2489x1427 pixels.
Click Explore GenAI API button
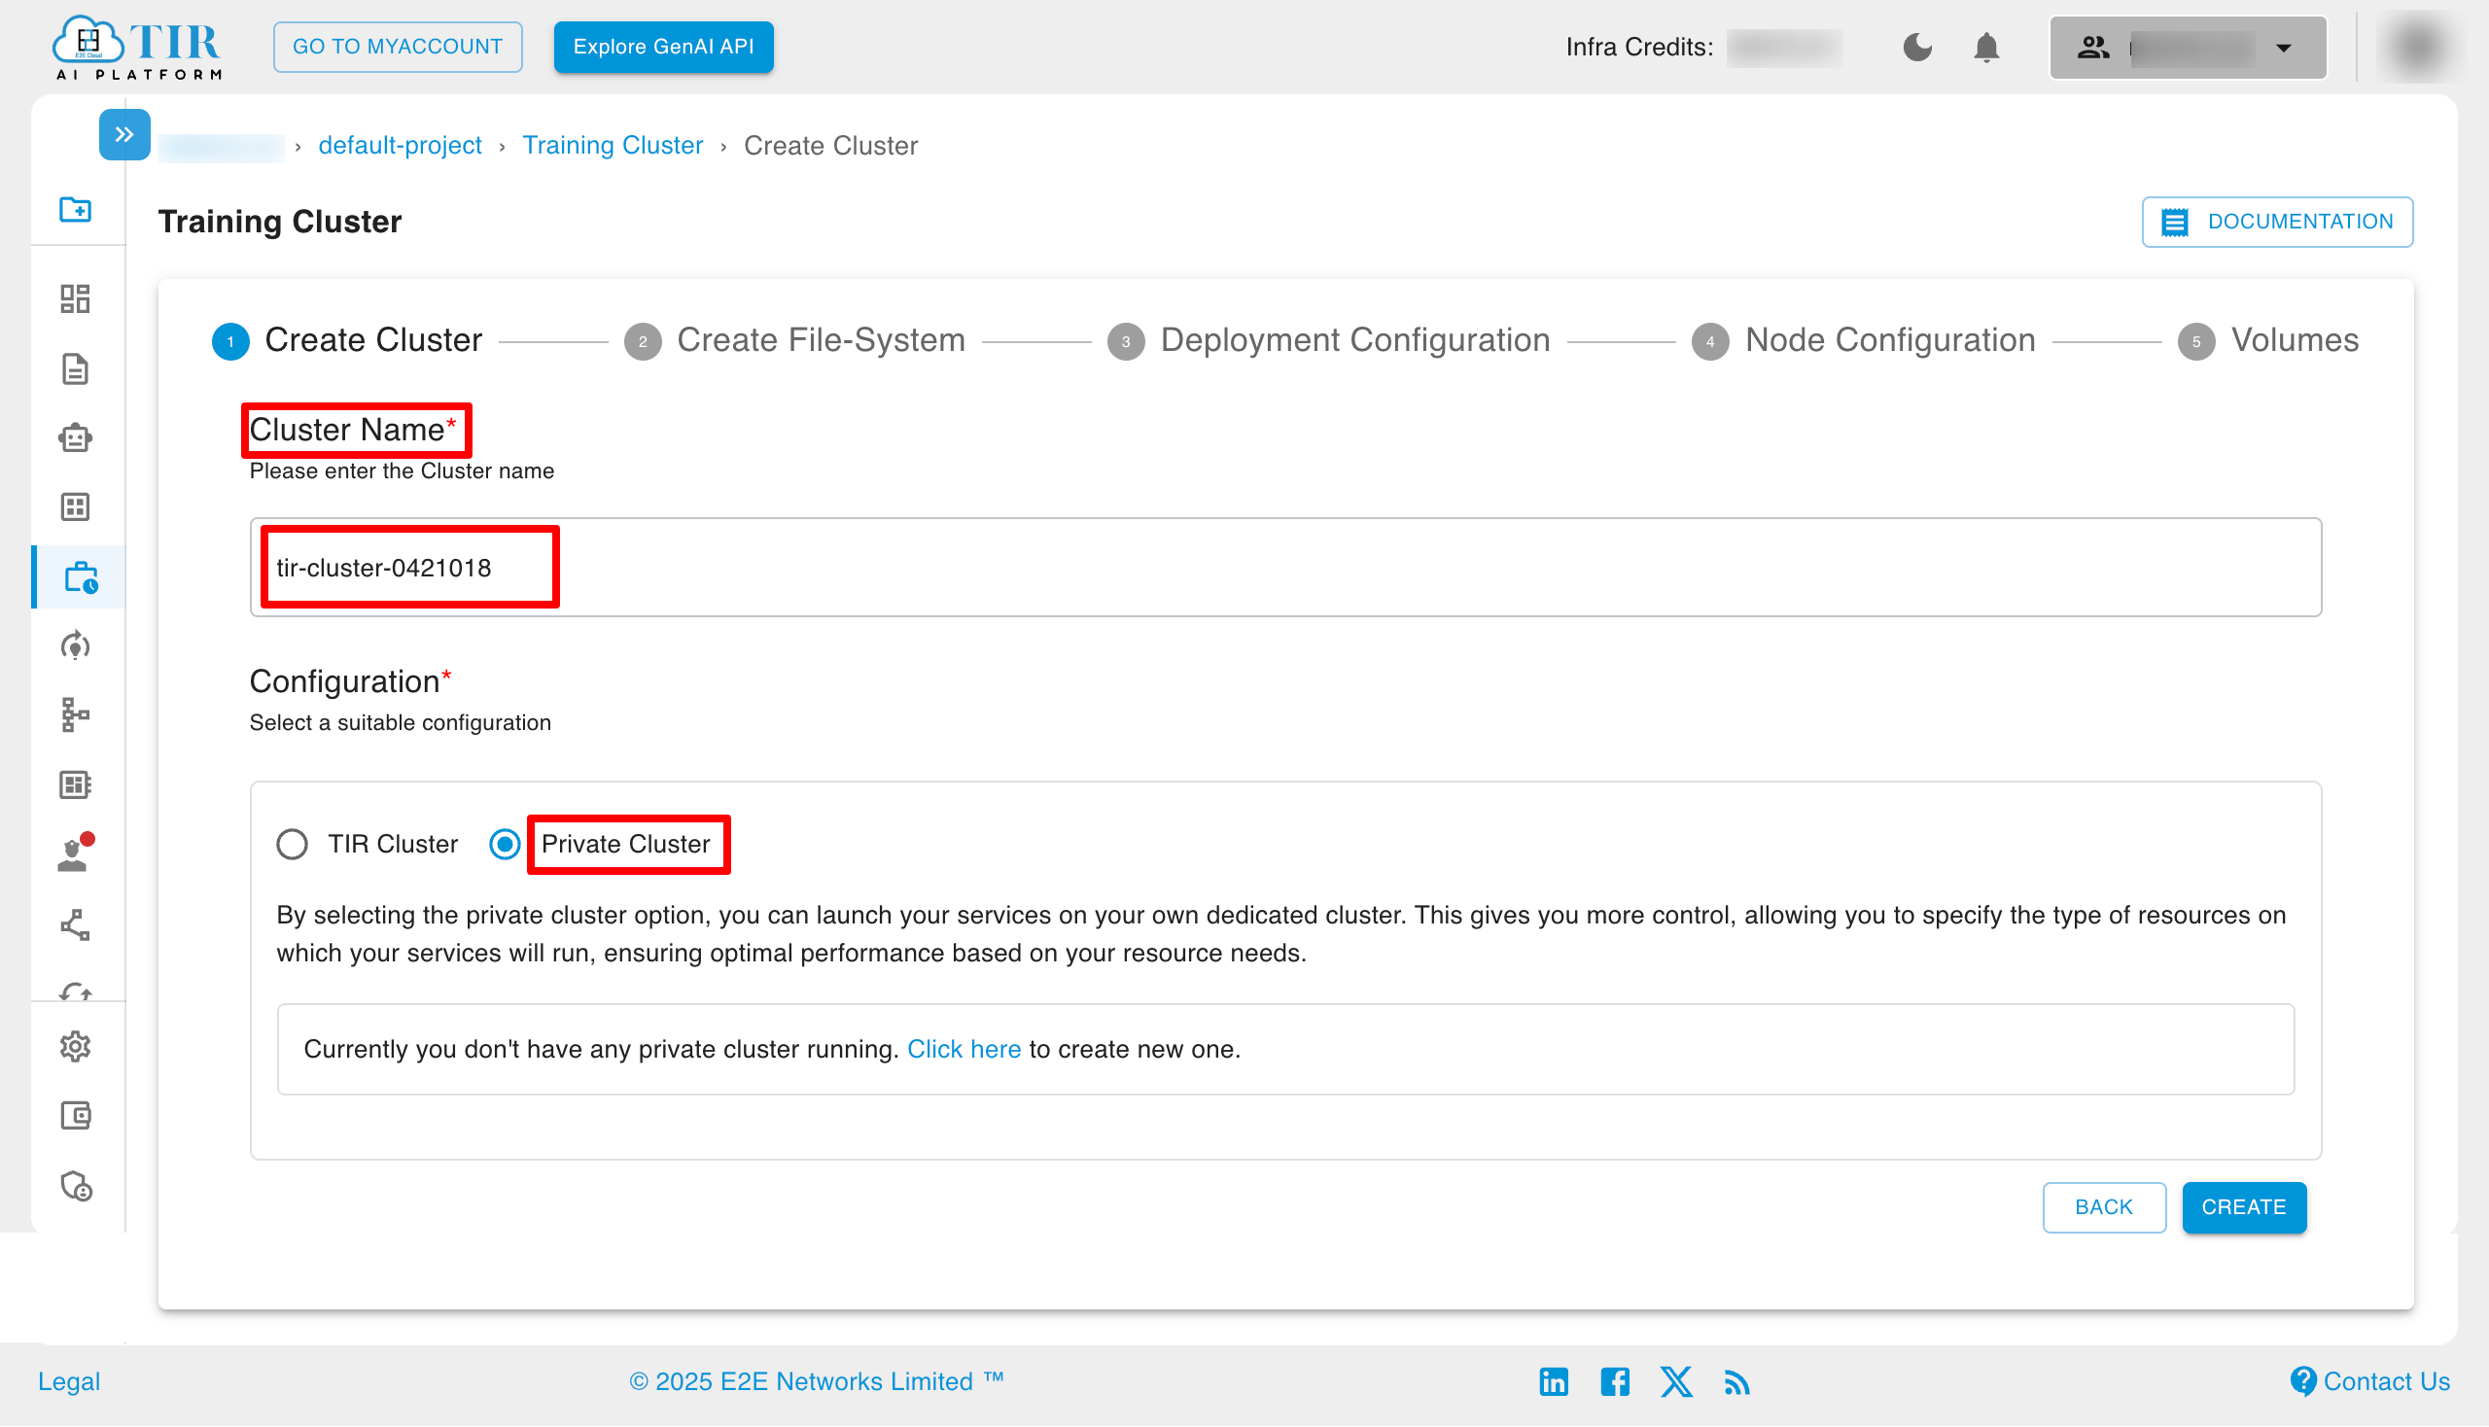point(663,46)
